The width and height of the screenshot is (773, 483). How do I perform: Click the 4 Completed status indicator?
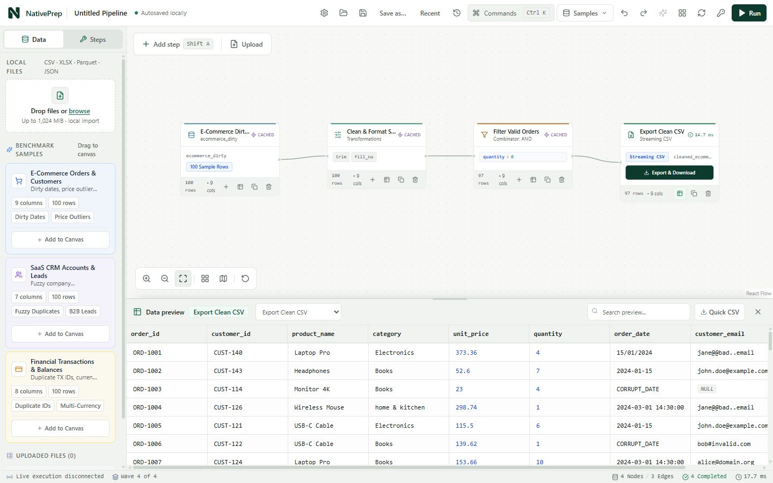click(x=704, y=477)
